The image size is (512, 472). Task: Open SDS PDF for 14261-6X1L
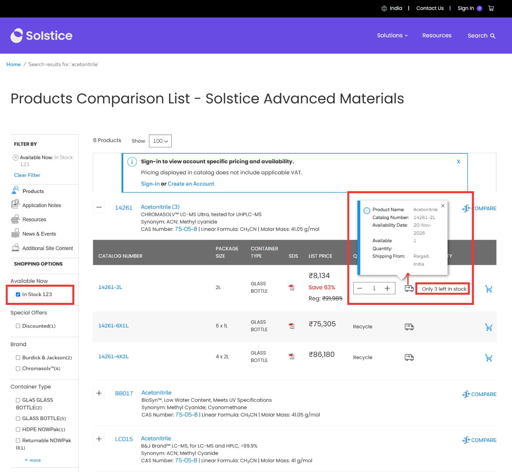coord(292,326)
